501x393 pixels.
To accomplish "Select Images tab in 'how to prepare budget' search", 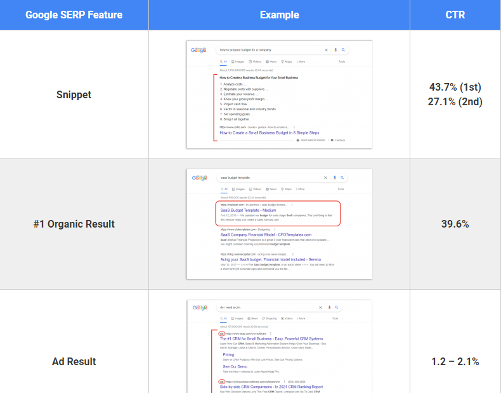I will [x=238, y=61].
